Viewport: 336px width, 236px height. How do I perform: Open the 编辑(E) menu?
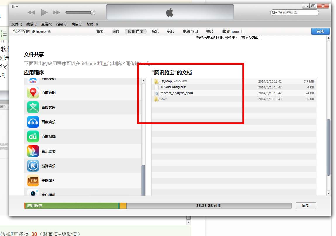click(x=32, y=24)
